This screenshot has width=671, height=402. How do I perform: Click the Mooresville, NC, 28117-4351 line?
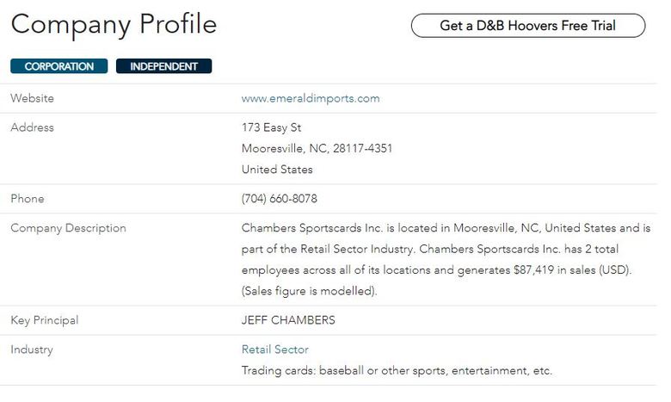point(317,149)
